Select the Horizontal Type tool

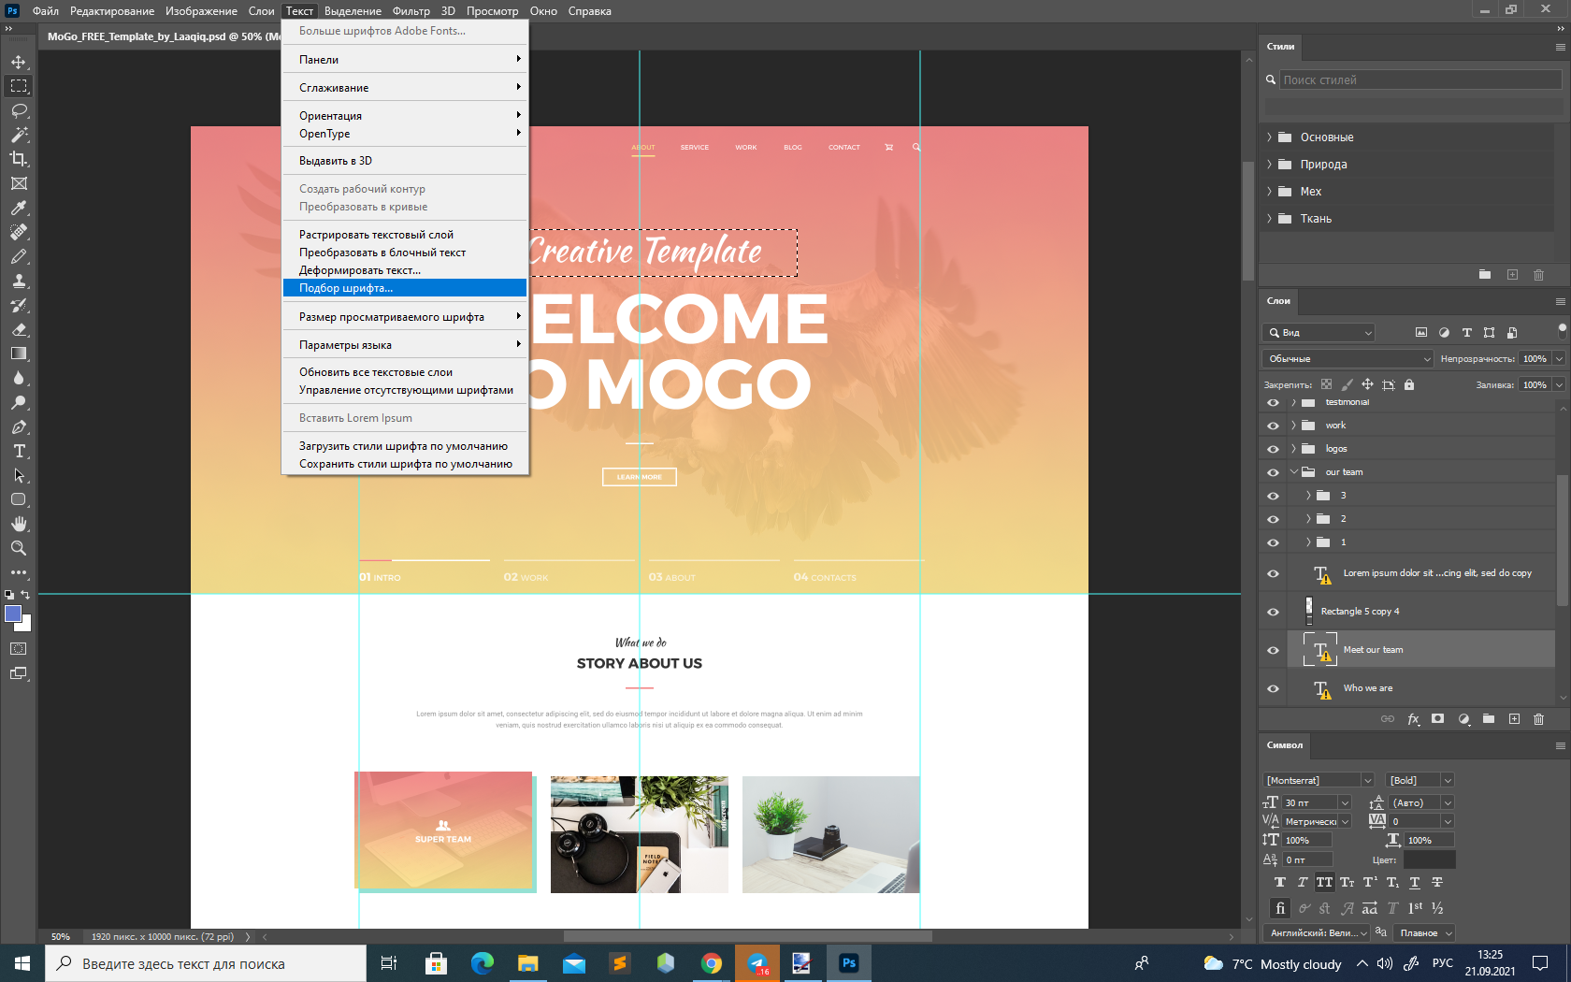(x=19, y=451)
